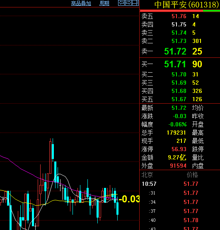The height and width of the screenshot is (230, 220).
Task: Click the 最低 label
Action: pos(198,141)
